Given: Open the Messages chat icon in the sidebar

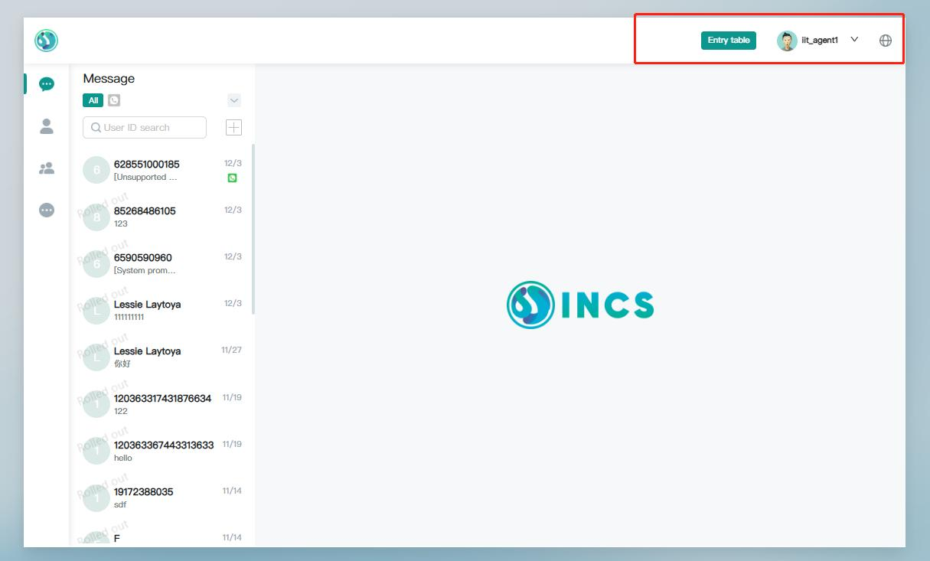Looking at the screenshot, I should [47, 84].
